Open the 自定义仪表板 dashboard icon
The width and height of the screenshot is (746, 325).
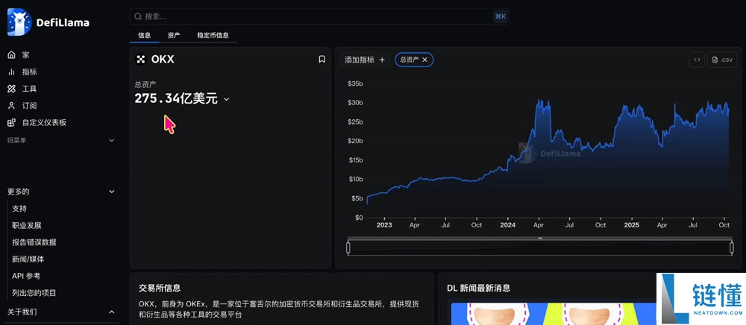click(x=12, y=122)
